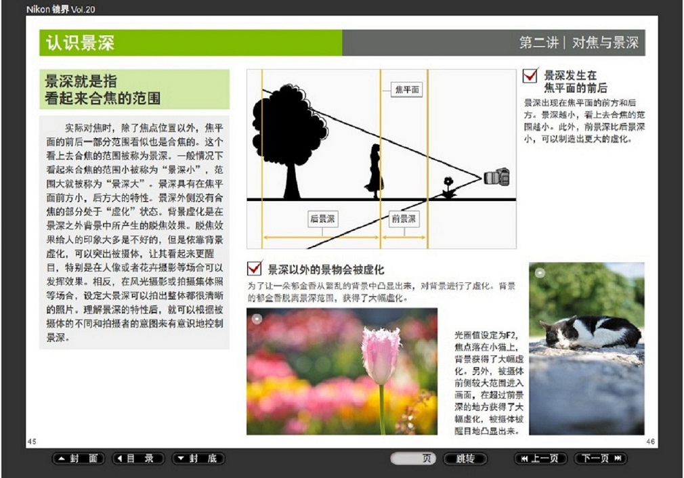This screenshot has width=684, height=478.
Task: Click the small flower icon in diagram
Action: (x=448, y=187)
